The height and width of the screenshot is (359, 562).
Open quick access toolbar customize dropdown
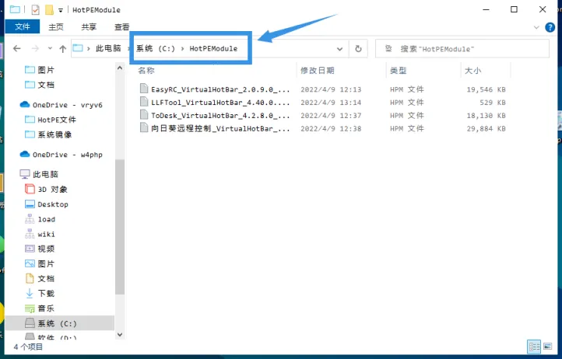pos(61,10)
